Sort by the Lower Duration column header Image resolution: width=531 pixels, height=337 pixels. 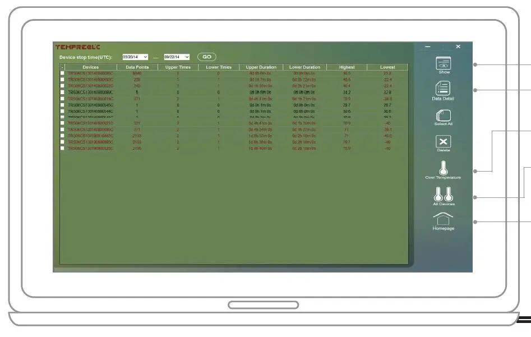coord(304,67)
